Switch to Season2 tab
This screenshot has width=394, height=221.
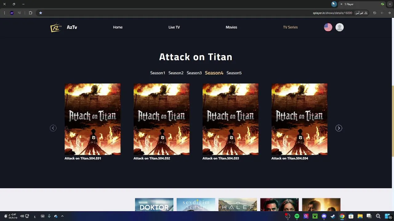pos(176,73)
